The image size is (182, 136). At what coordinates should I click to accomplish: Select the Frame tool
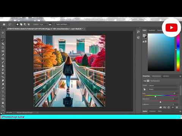3,51
